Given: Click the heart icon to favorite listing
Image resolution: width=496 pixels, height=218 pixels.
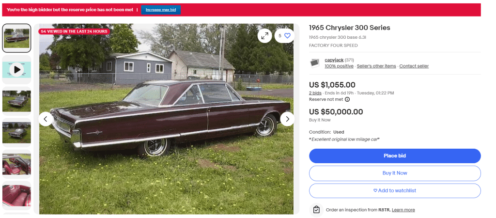Looking at the screenshot, I should click(284, 36).
